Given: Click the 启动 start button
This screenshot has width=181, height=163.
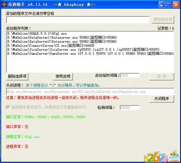Looking at the screenshot, I should (162, 76).
